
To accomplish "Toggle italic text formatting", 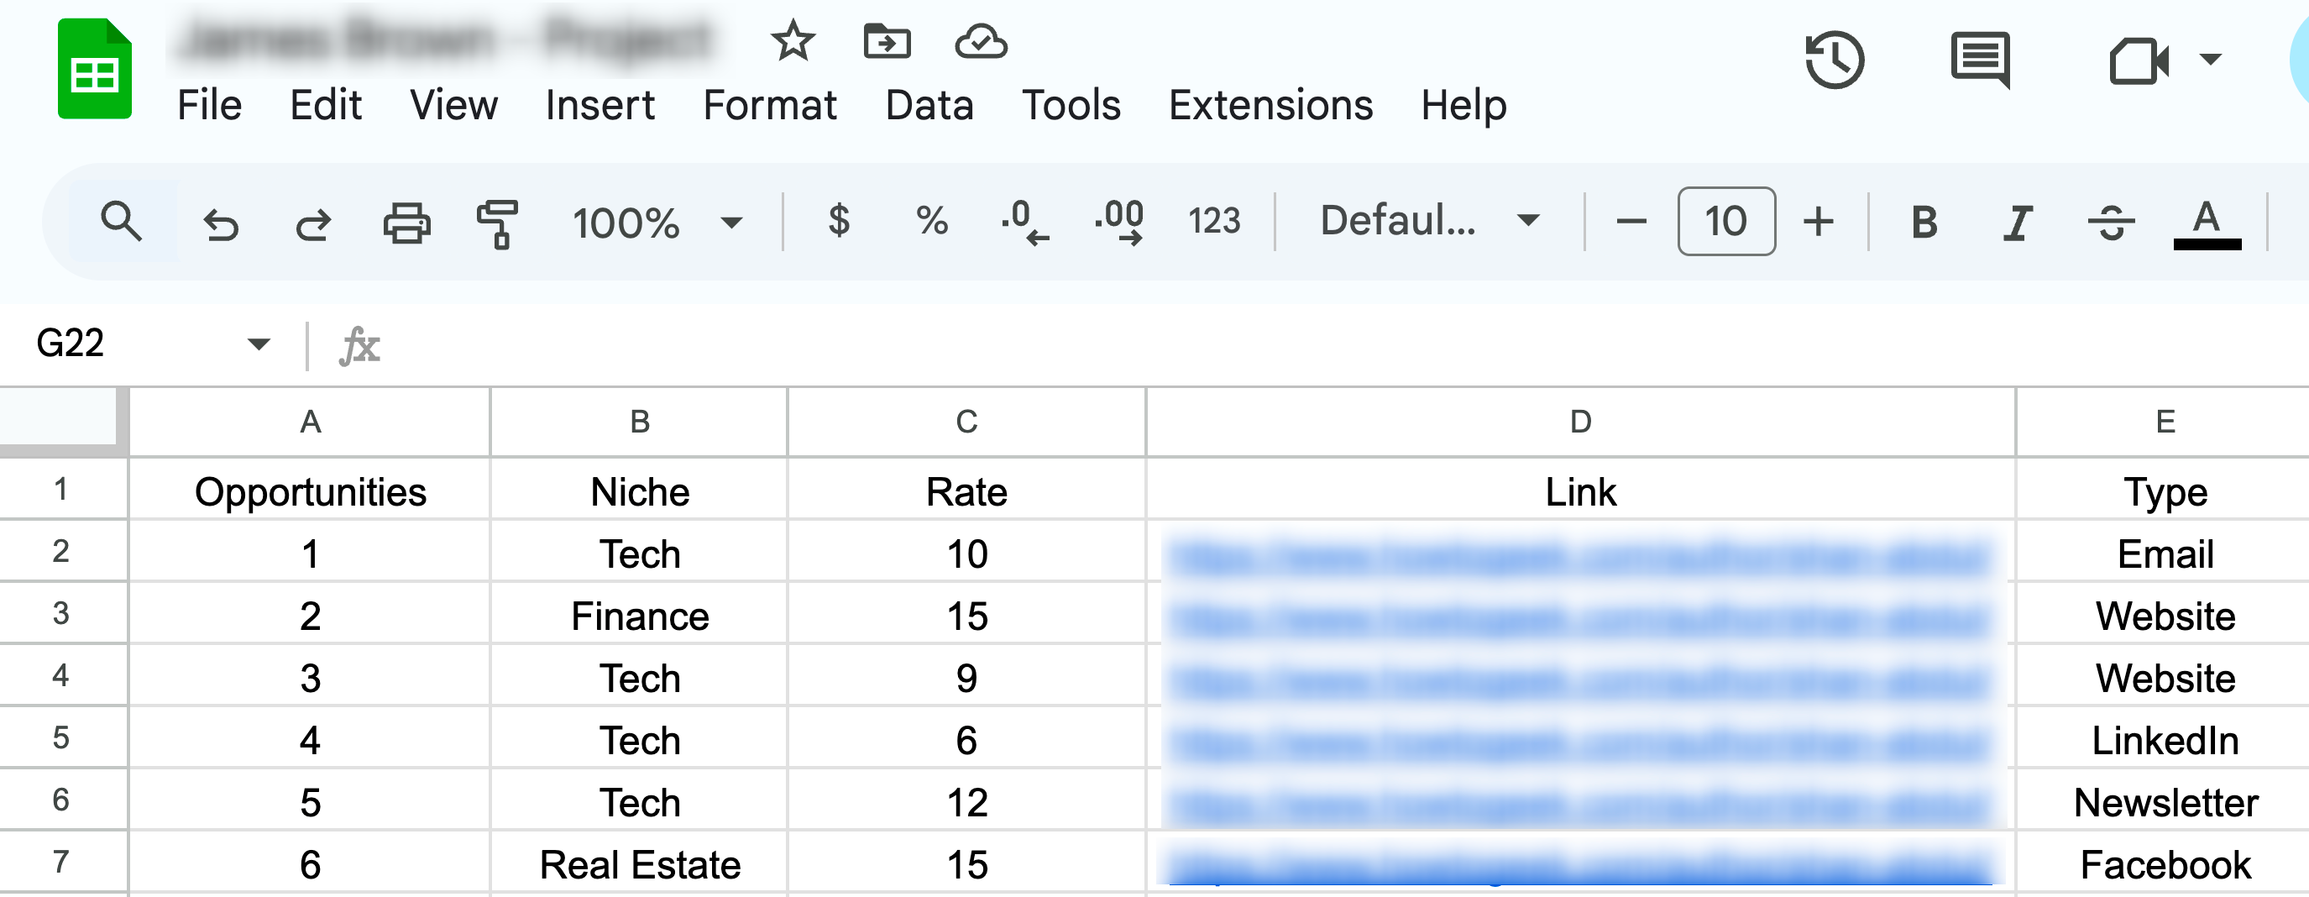I will pyautogui.click(x=2017, y=223).
